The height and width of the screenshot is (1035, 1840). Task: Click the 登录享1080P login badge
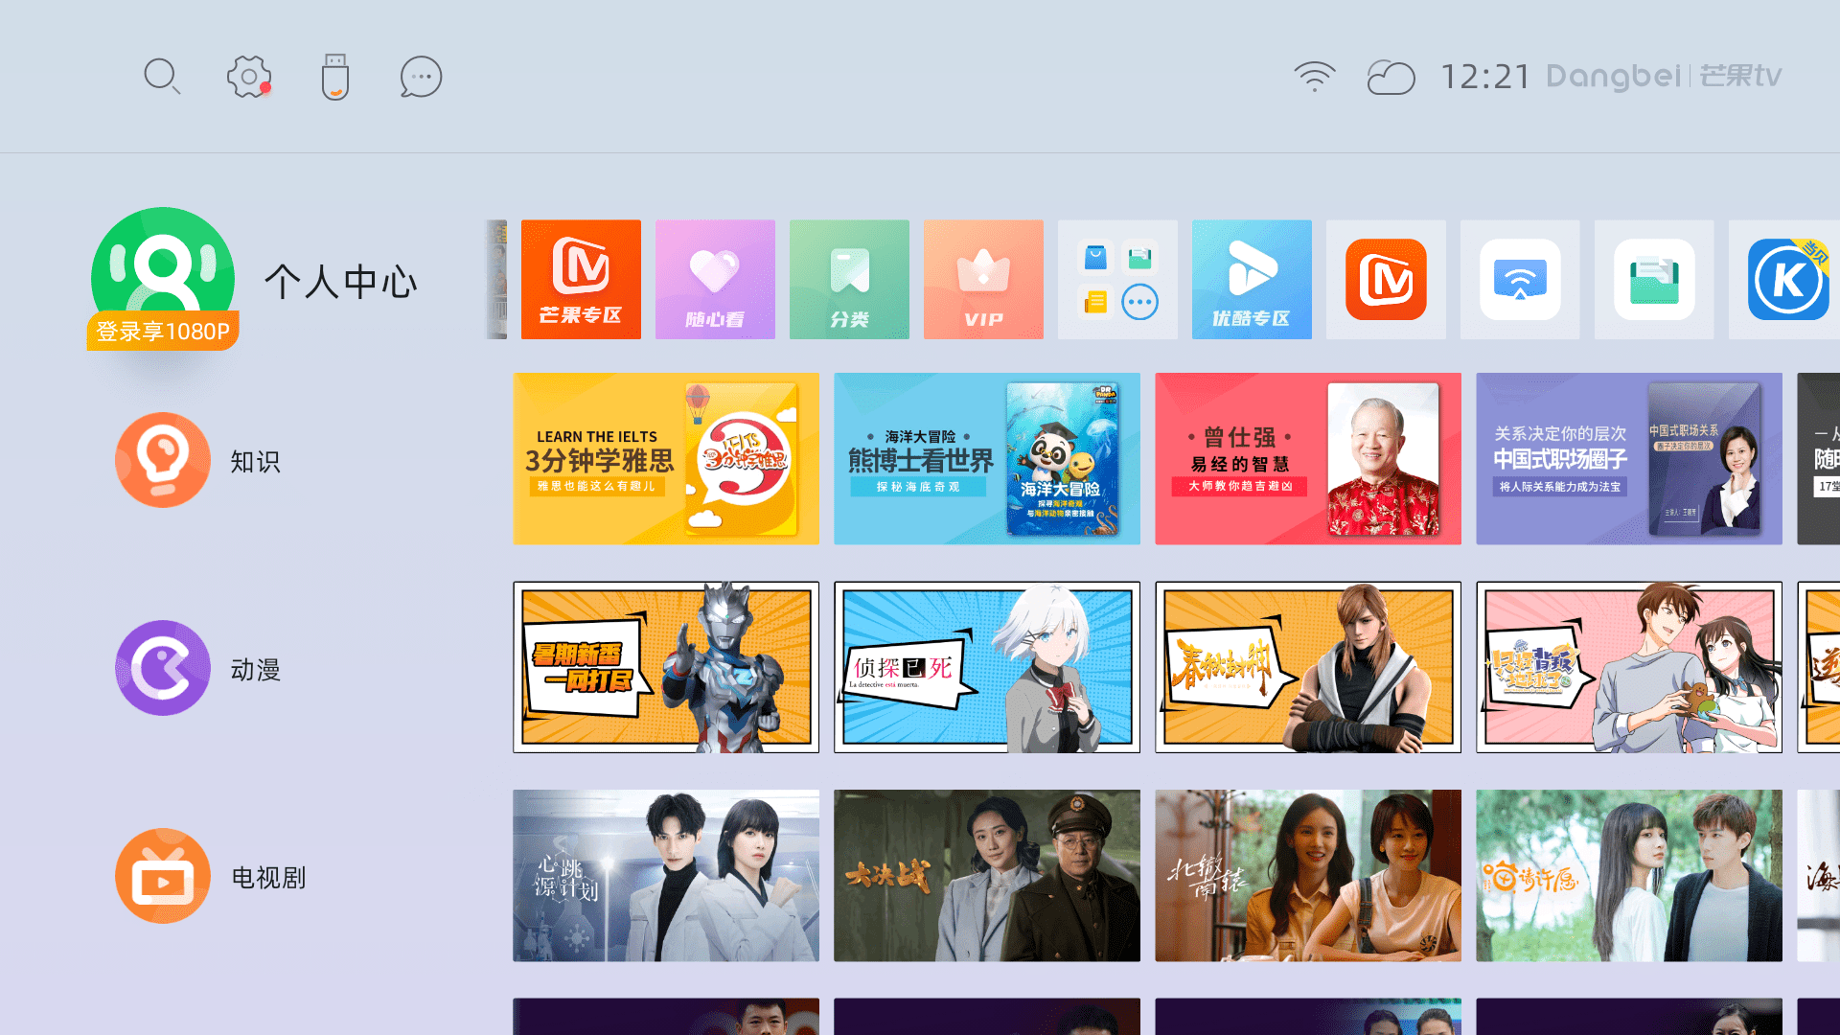coord(163,332)
